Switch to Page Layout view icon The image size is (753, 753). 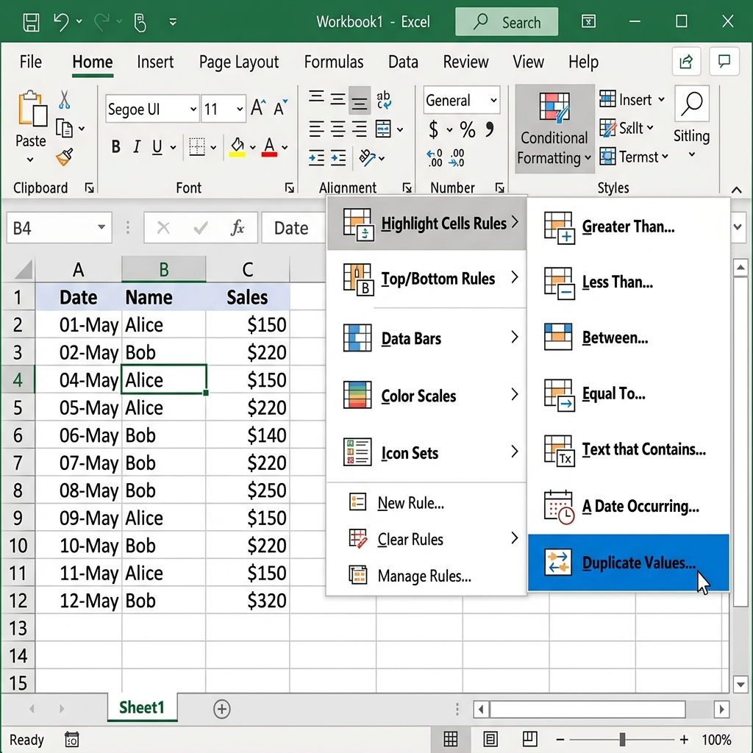490,739
